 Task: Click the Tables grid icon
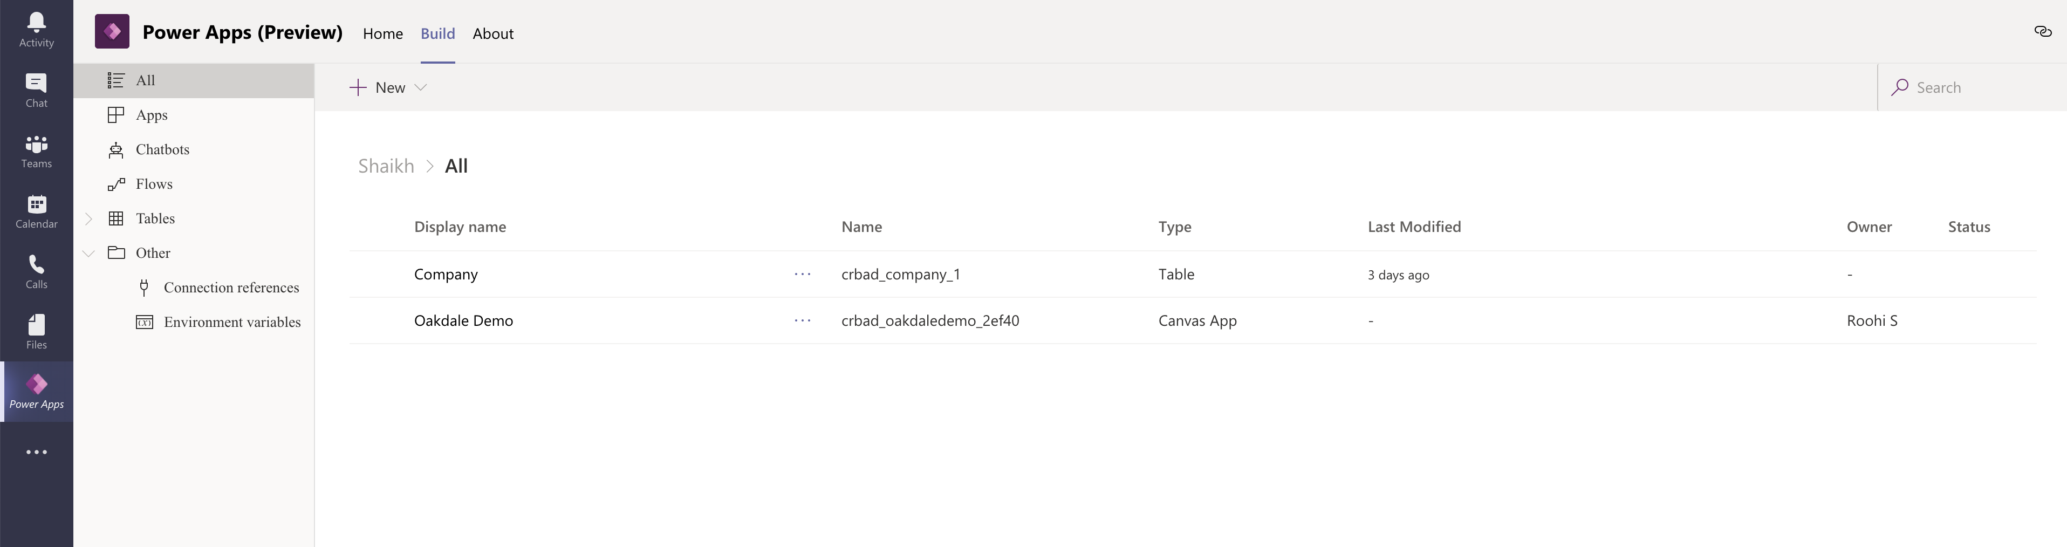115,218
